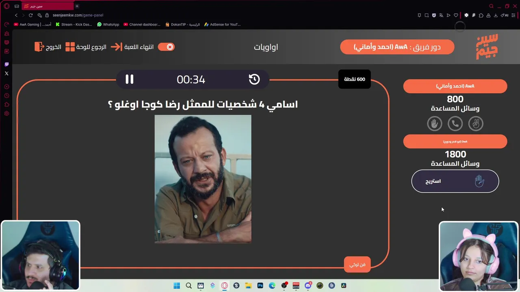Click الرجوع للوحة to return to board

point(86,47)
